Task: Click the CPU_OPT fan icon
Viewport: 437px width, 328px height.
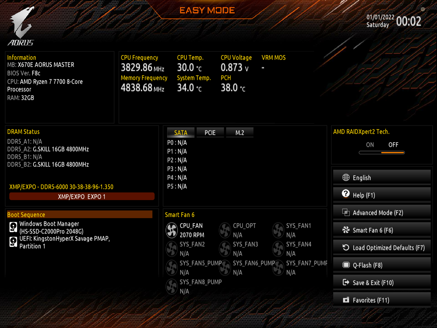Action: click(225, 230)
